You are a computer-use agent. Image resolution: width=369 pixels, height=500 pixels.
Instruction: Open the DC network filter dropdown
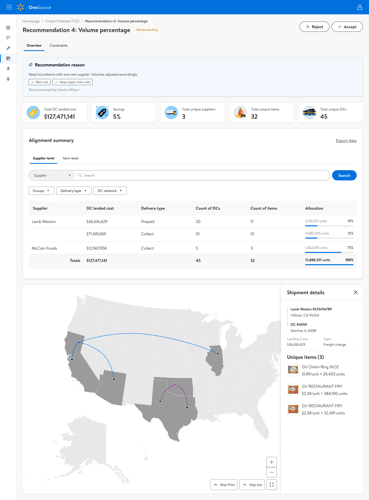(110, 191)
